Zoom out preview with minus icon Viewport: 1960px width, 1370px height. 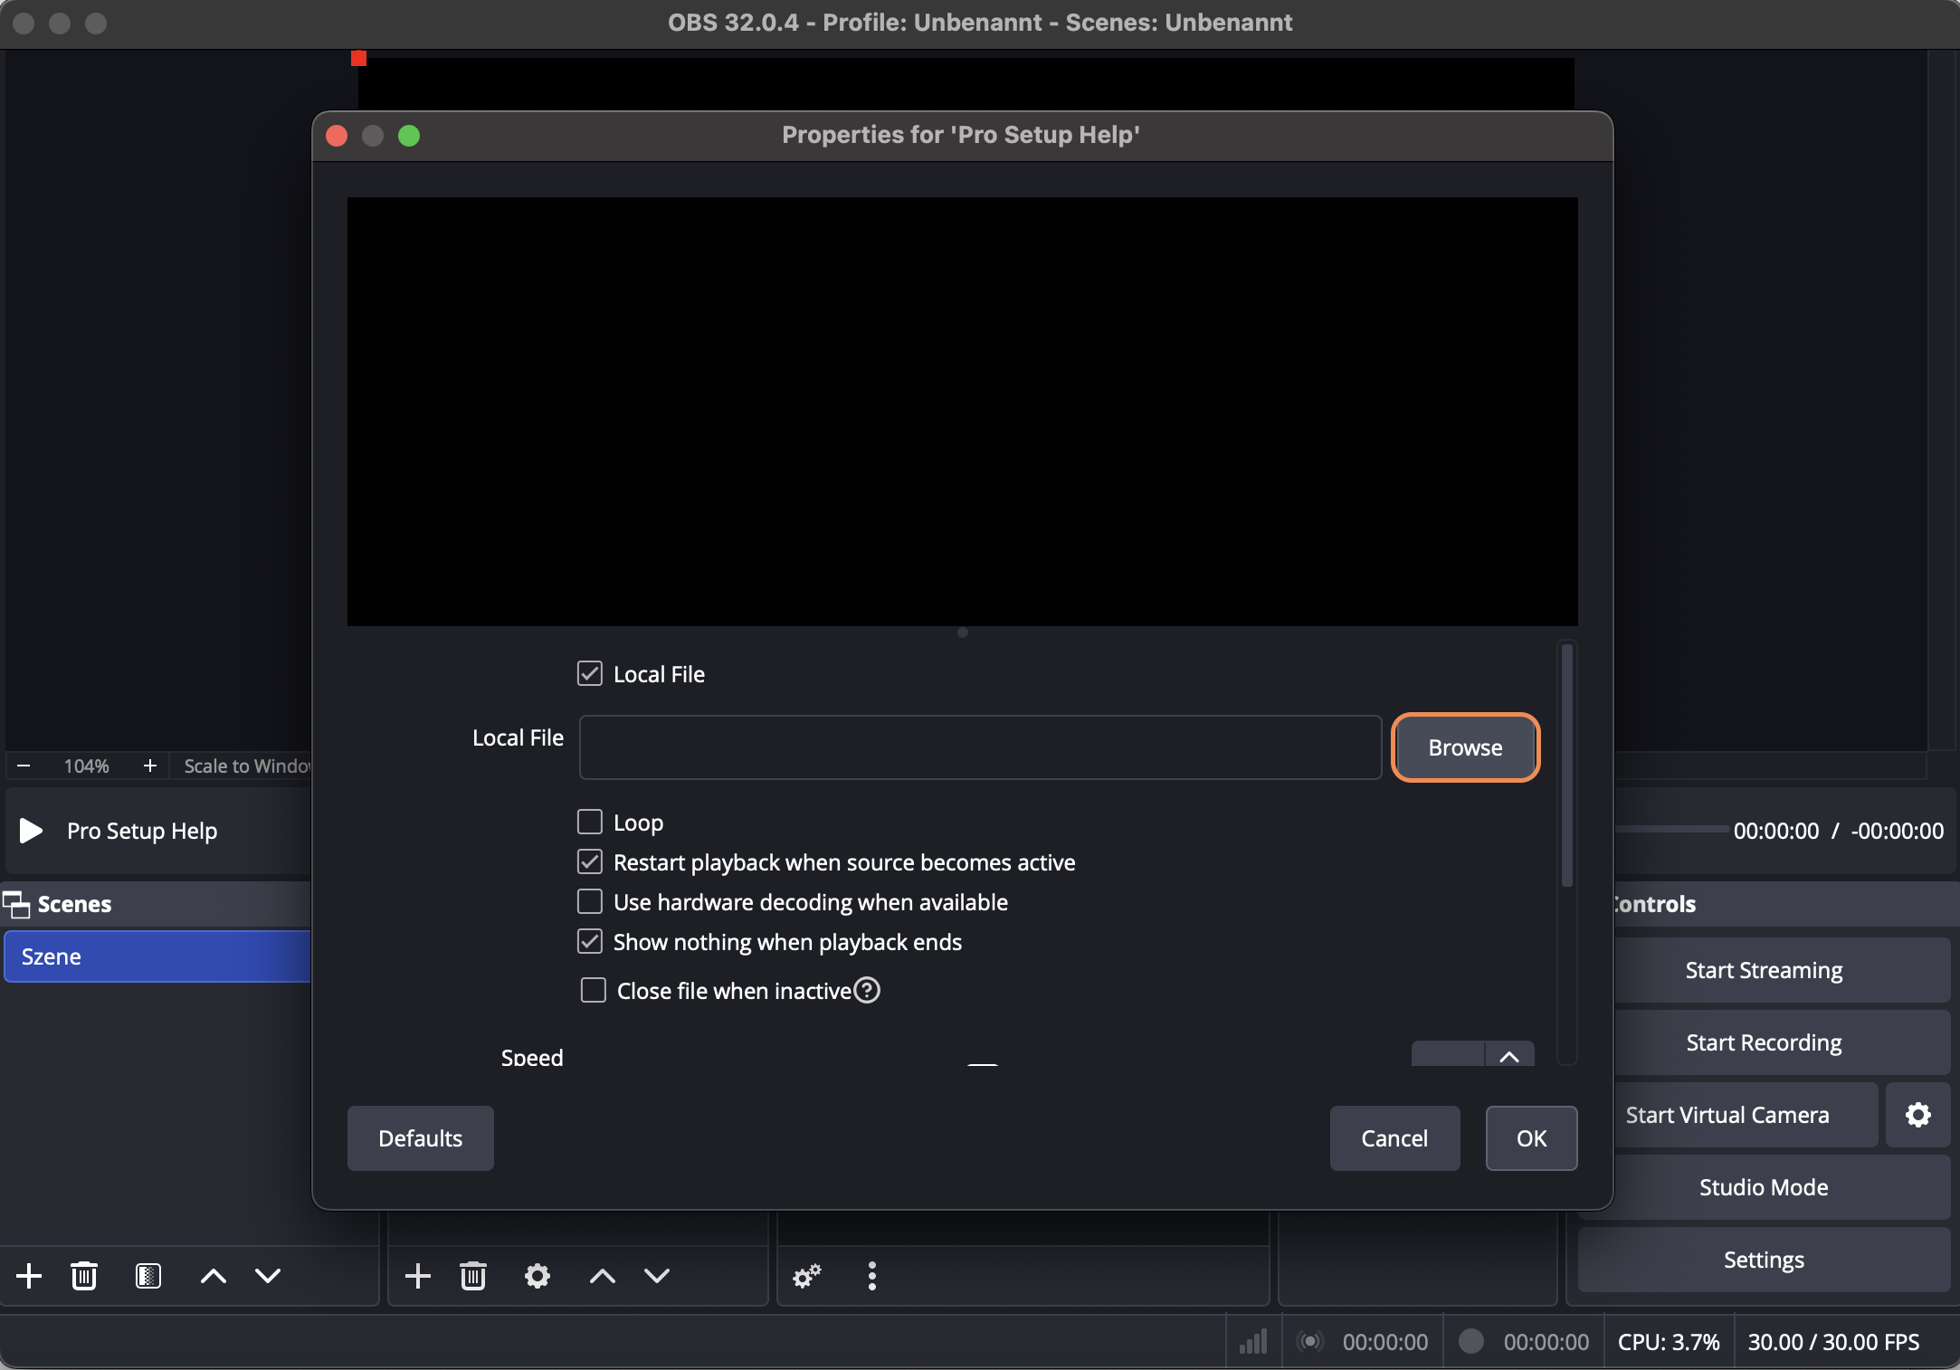tap(24, 766)
